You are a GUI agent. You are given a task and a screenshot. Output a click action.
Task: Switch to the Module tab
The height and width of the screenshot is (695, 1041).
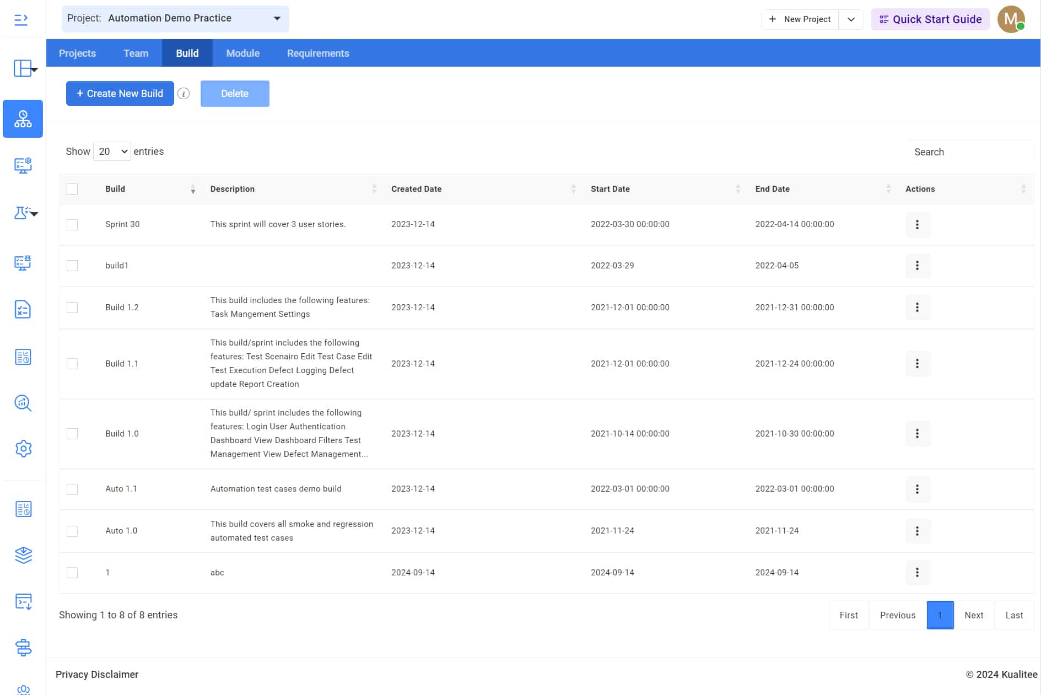242,53
